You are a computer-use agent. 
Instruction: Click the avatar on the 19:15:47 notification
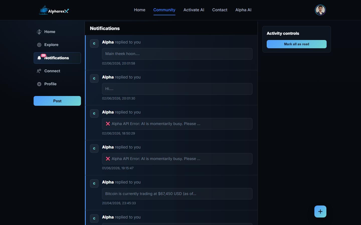(94, 148)
